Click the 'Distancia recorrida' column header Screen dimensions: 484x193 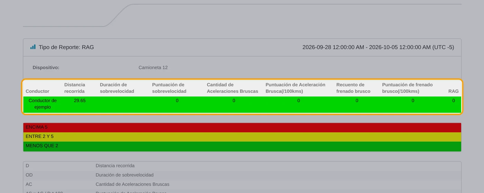75,88
